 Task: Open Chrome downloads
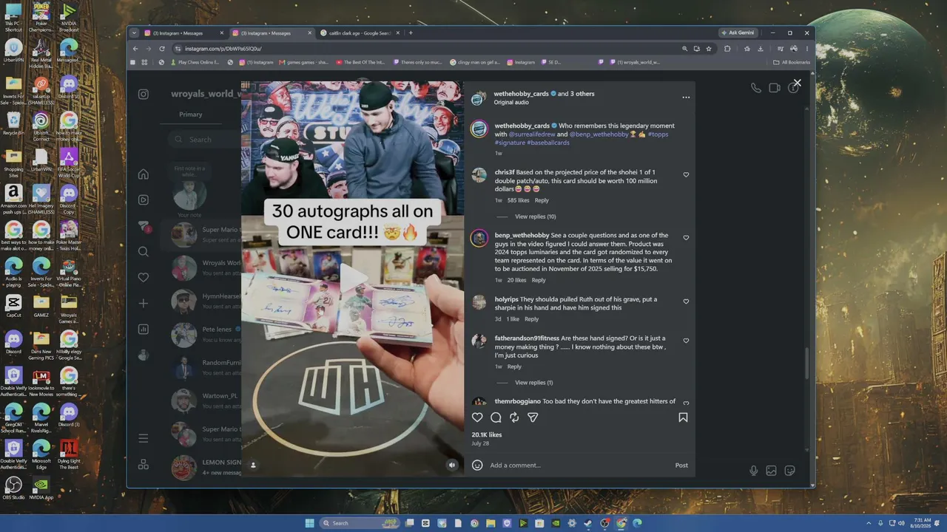click(x=761, y=49)
